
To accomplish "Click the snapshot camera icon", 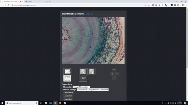I will (x=67, y=71).
